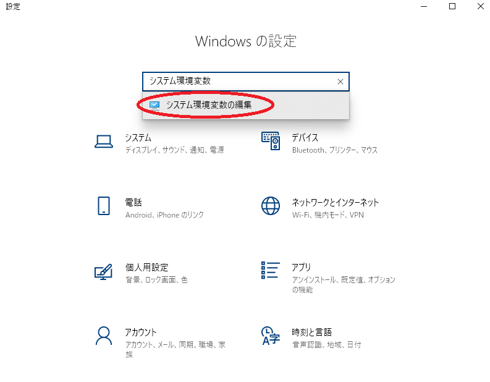Open the 個人用設定 paintbrush icon

(103, 271)
